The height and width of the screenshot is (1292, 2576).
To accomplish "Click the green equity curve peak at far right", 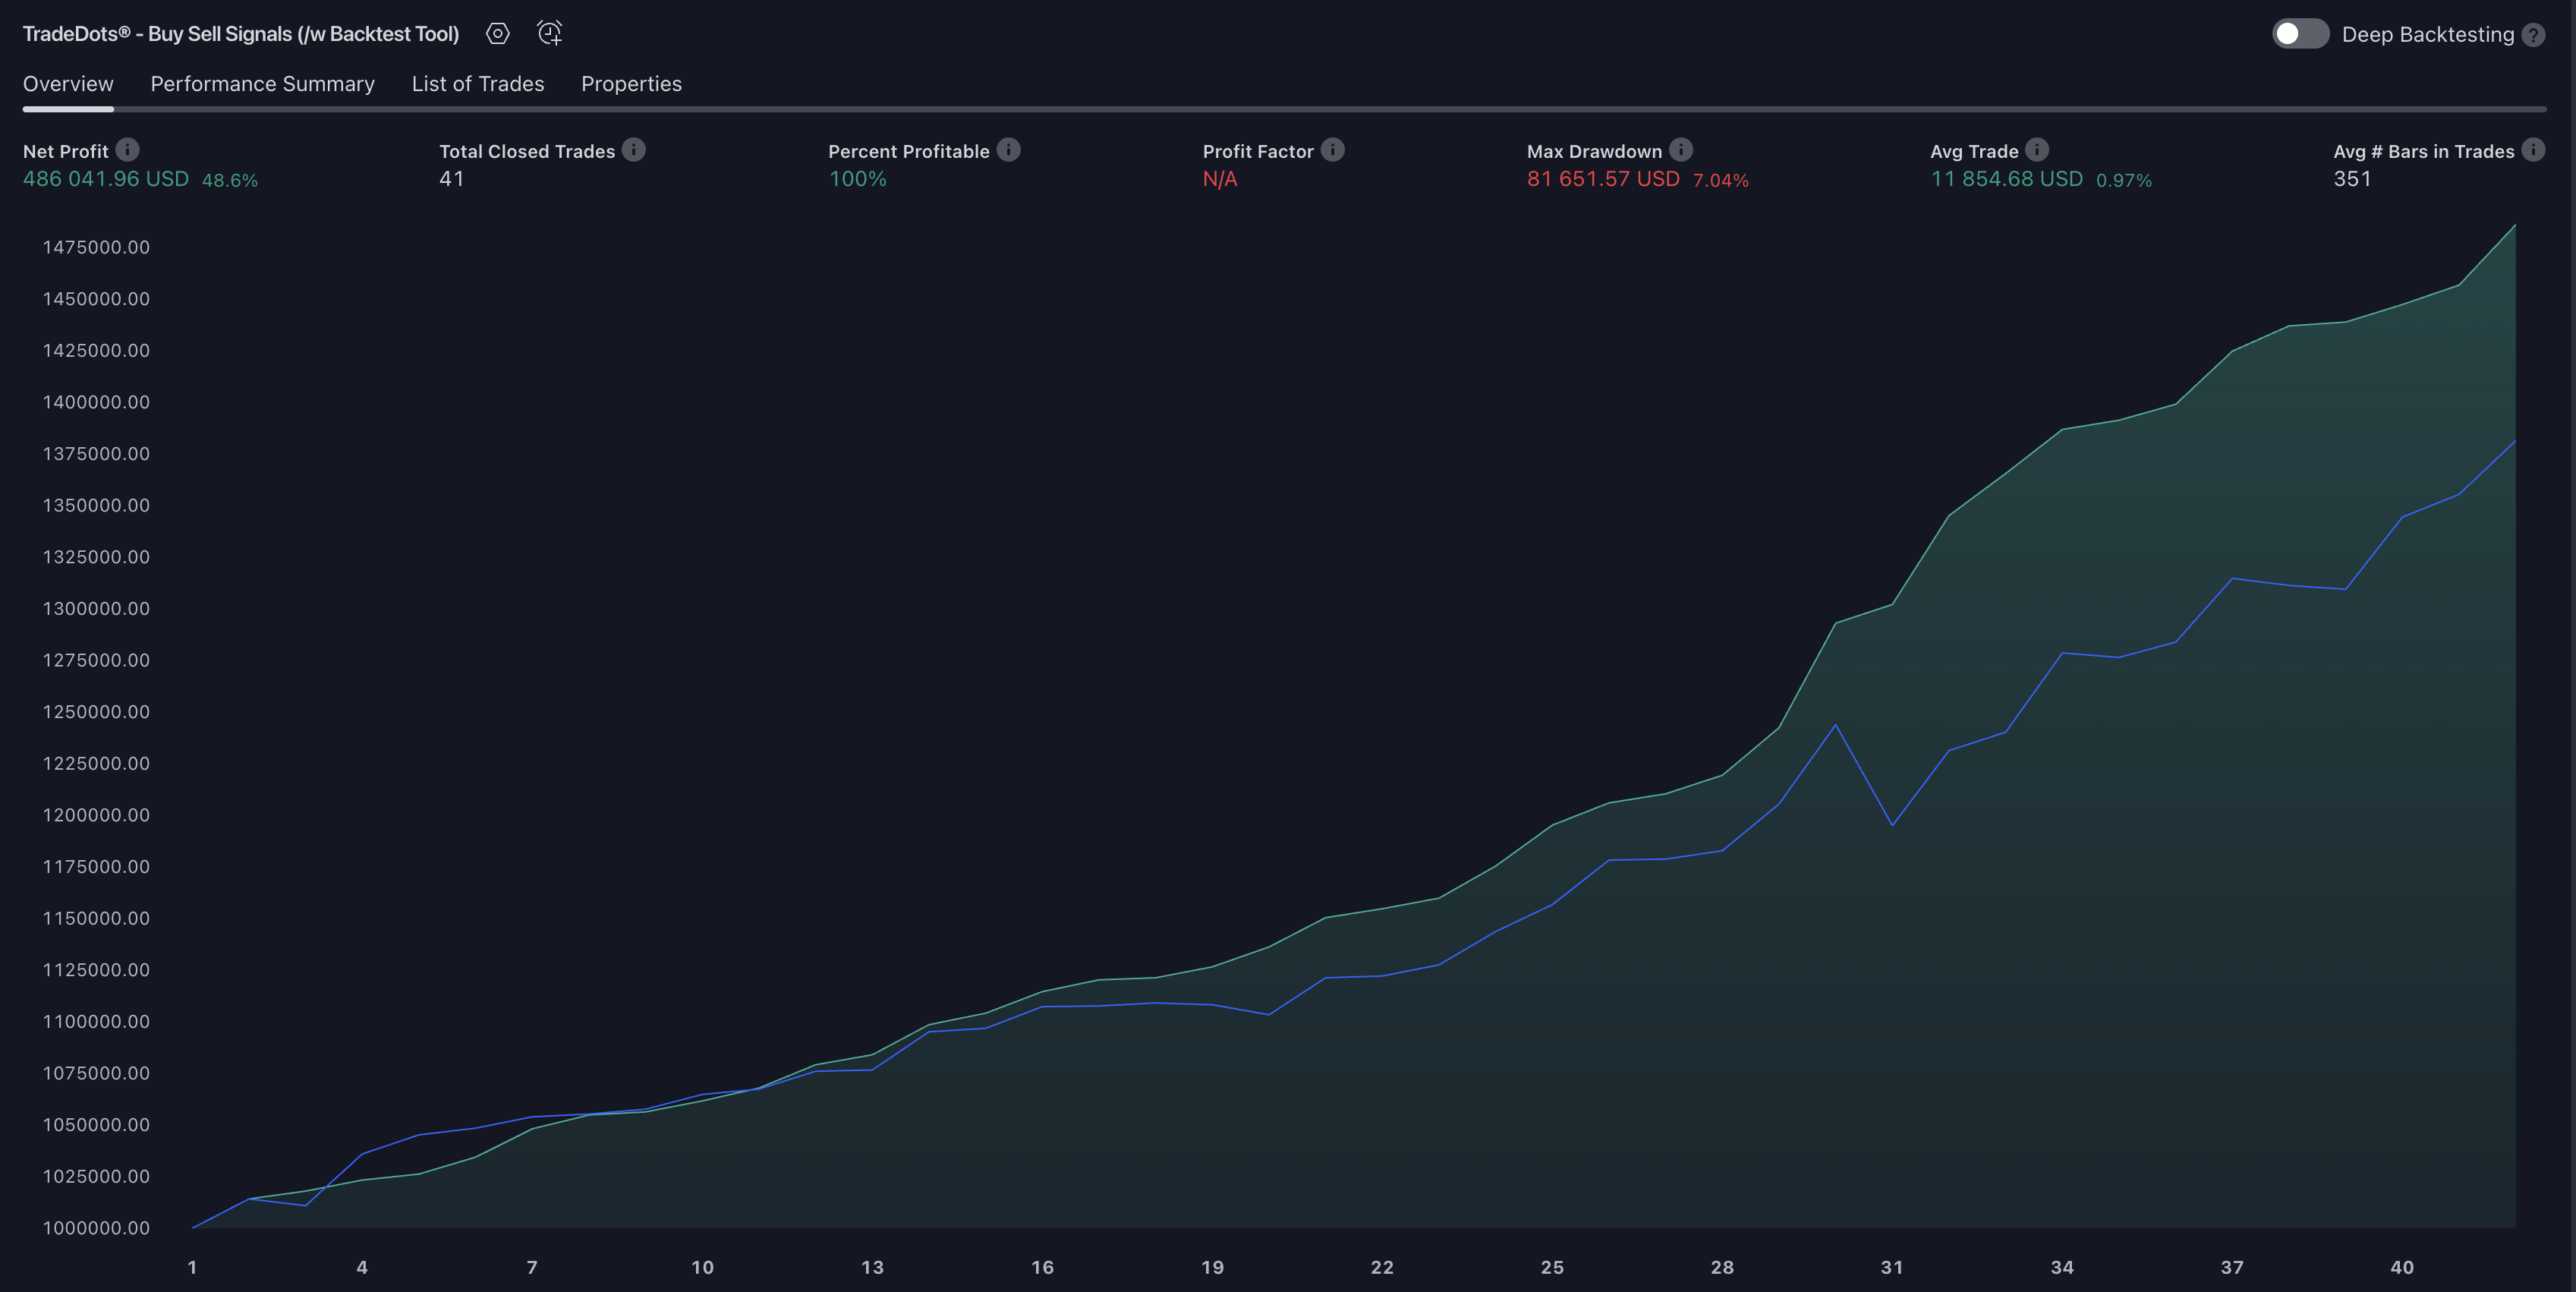I will click(x=2514, y=226).
